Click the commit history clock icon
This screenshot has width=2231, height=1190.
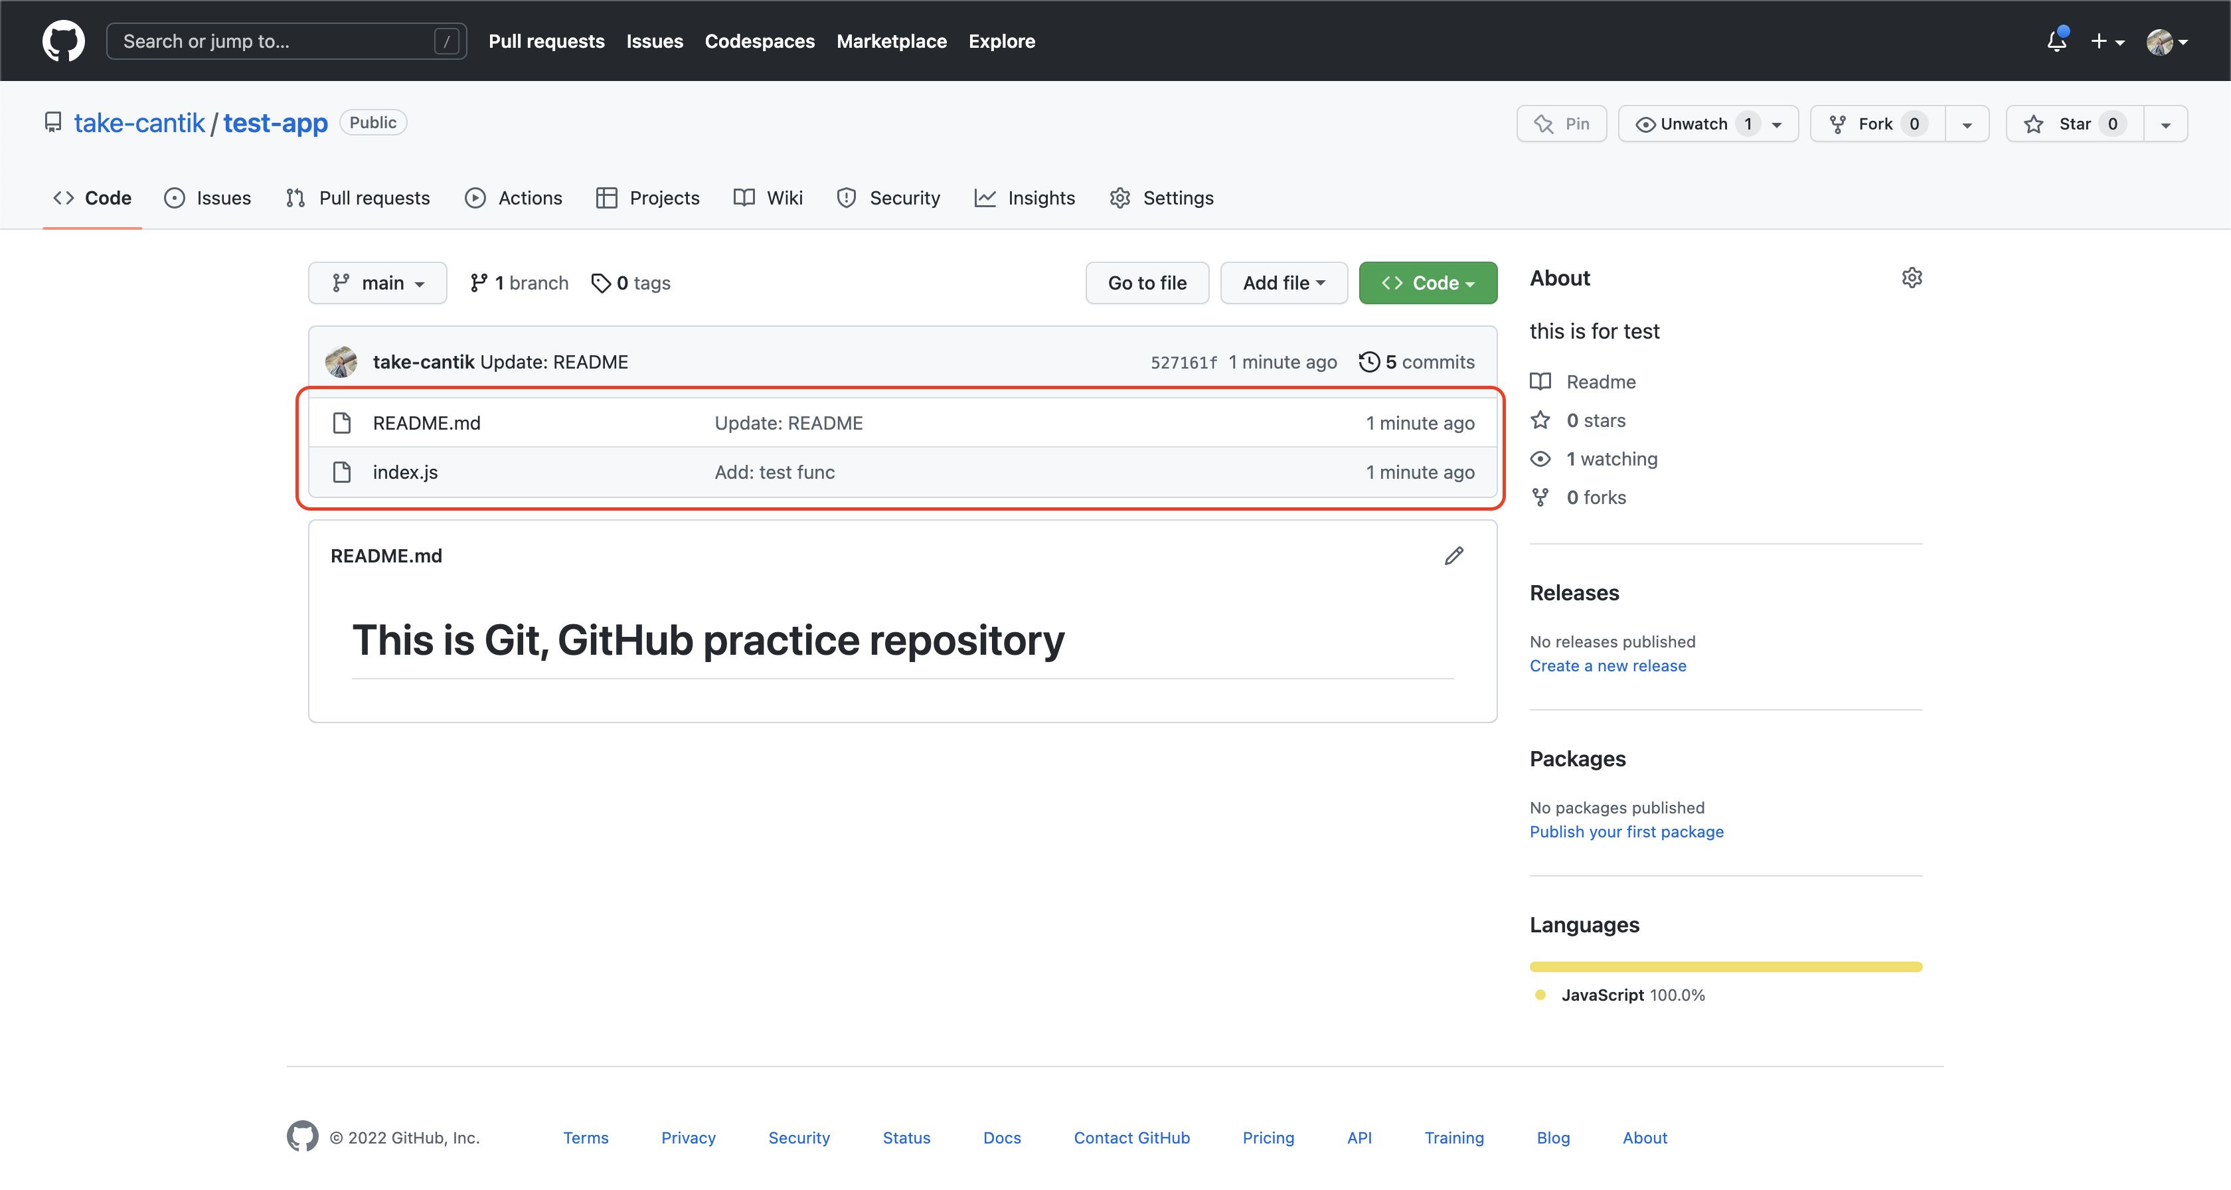[x=1368, y=362]
